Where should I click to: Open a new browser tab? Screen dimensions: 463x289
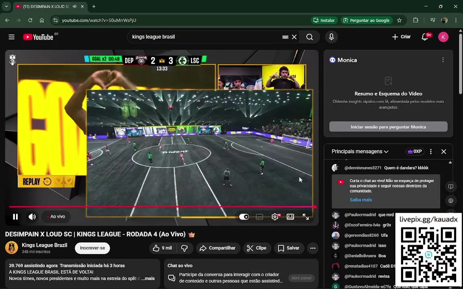(x=94, y=6)
